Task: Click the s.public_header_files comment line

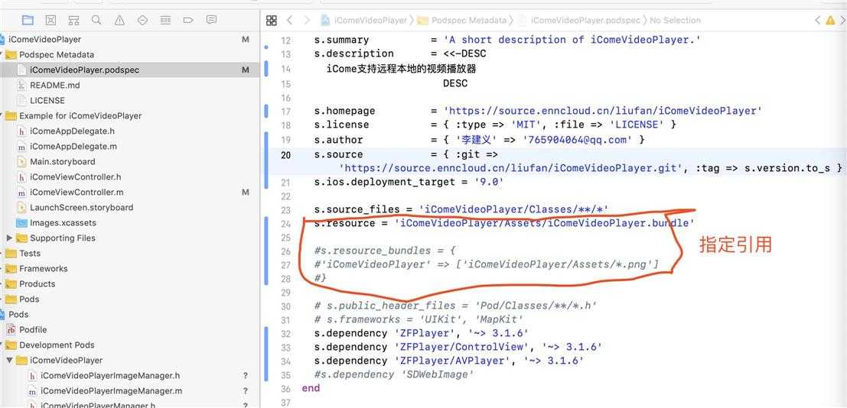Action: tap(456, 306)
